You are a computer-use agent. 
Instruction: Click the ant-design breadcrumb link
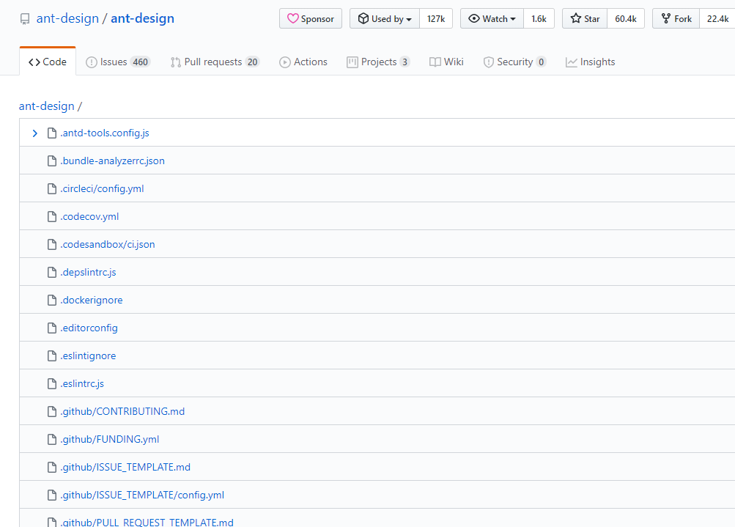pyautogui.click(x=46, y=106)
